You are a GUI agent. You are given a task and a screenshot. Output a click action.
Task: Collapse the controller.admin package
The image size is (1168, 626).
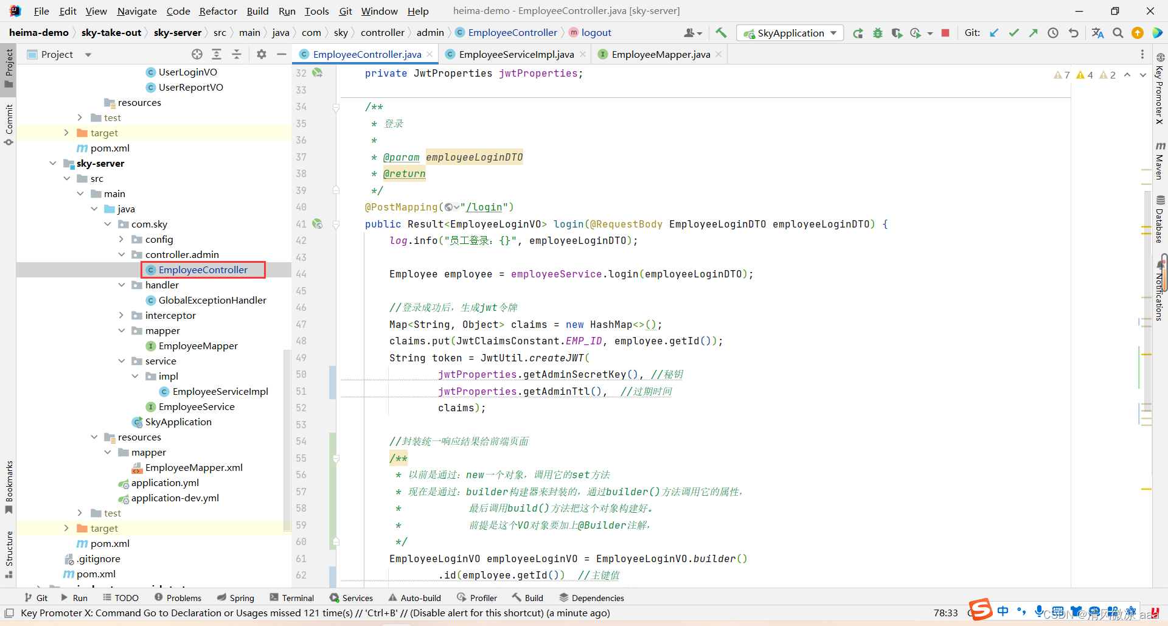click(121, 254)
